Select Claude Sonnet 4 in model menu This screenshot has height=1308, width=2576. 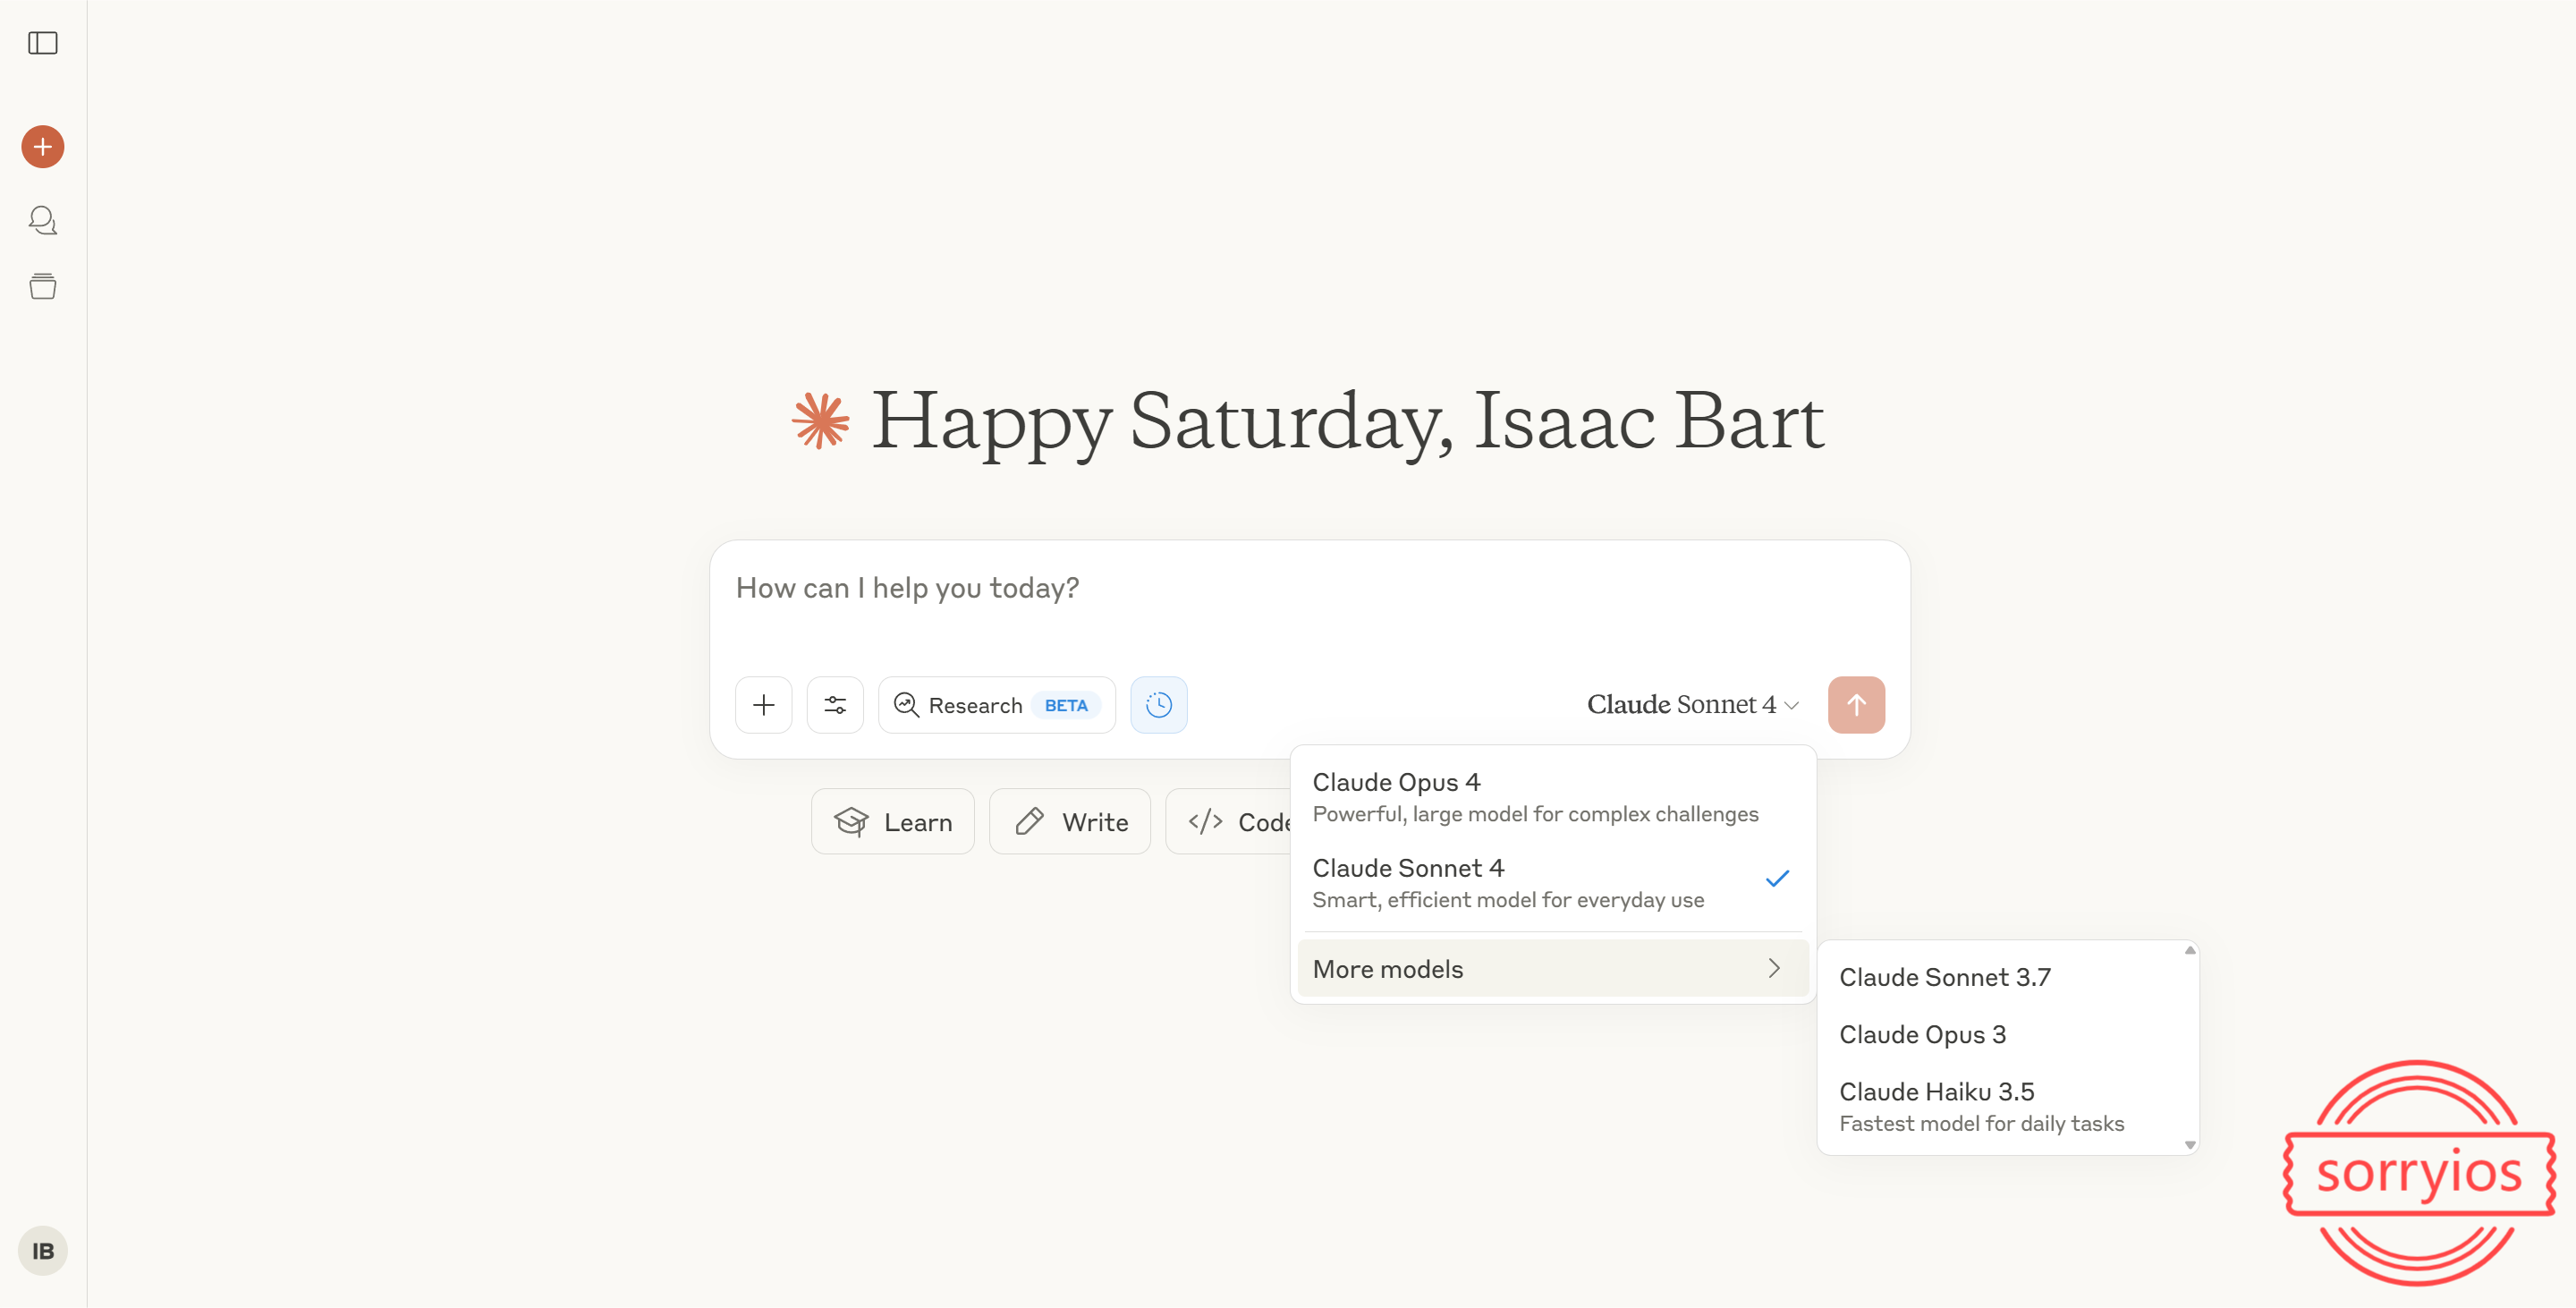[1553, 883]
